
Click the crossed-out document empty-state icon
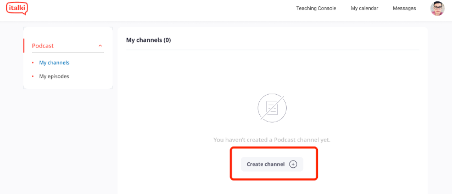[272, 108]
